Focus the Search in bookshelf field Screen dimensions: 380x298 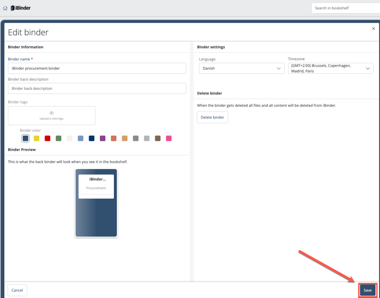point(345,8)
